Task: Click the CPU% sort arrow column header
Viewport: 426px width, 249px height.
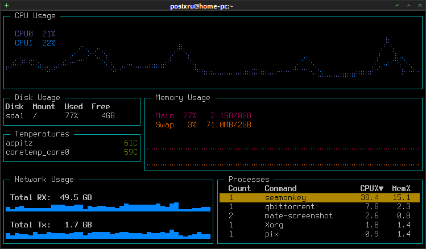Action: pyautogui.click(x=371, y=188)
